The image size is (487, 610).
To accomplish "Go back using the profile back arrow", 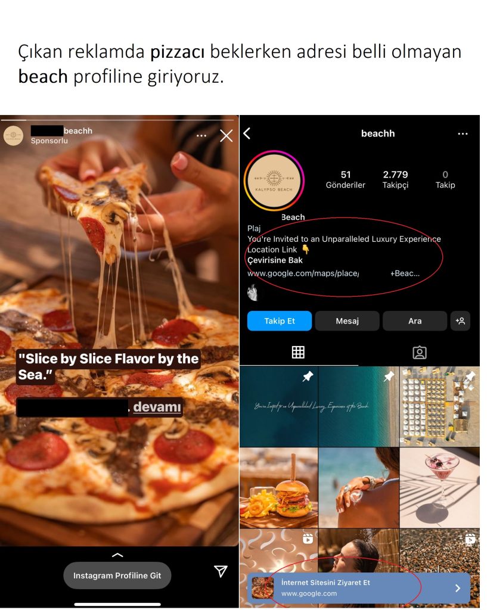I will 247,133.
